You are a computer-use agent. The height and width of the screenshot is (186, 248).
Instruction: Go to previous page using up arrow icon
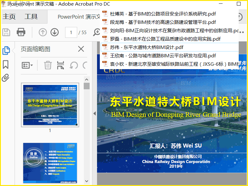43,32
